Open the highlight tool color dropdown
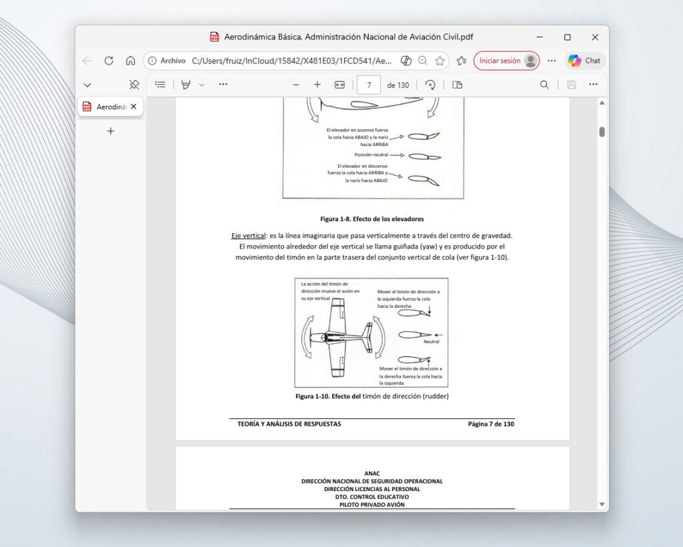Screen dimensions: 683x547 [201, 85]
